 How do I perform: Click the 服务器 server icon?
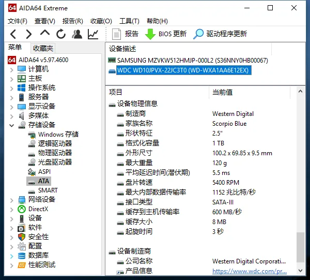pyautogui.click(x=22, y=97)
